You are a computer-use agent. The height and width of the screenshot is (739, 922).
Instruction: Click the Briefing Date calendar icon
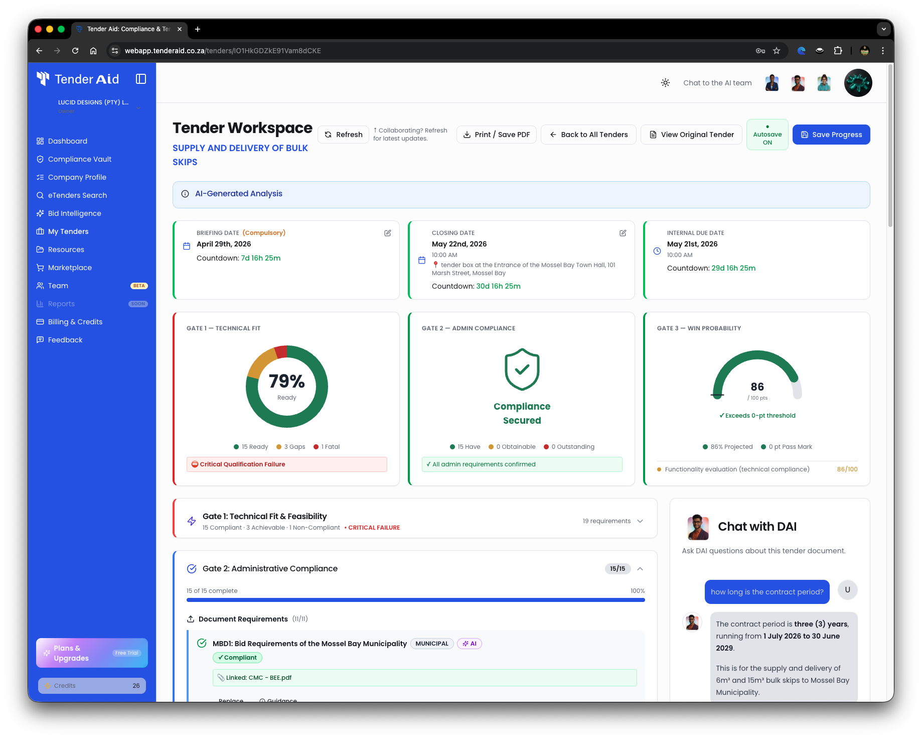click(x=187, y=246)
